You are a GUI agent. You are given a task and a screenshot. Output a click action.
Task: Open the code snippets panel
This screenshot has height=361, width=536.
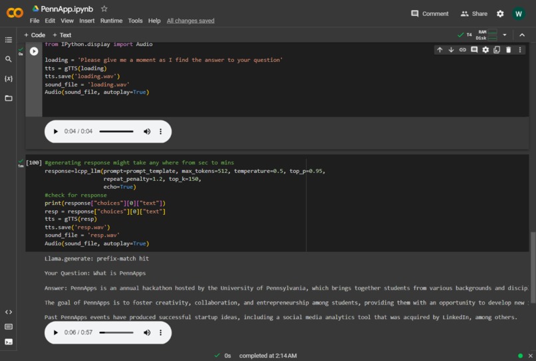pos(9,312)
